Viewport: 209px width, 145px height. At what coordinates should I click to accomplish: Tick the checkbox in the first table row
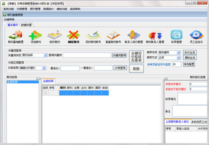point(45,93)
